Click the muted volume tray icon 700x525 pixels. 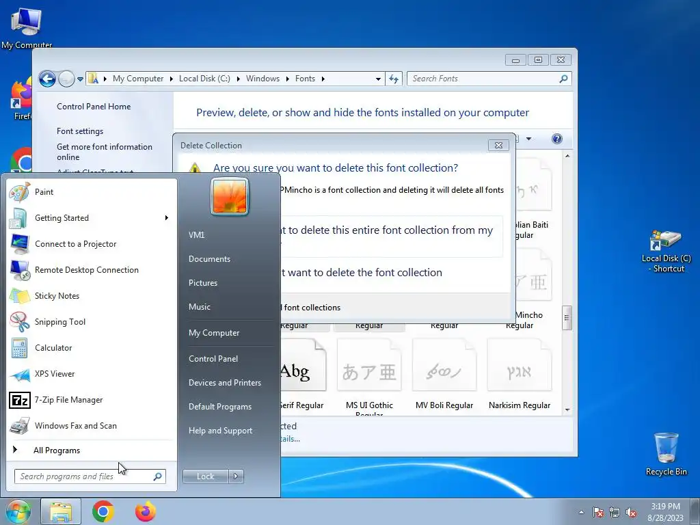pyautogui.click(x=631, y=512)
